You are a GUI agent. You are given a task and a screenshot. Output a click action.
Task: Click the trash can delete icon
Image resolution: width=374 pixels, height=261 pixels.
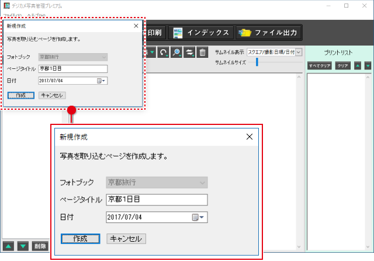(202, 52)
